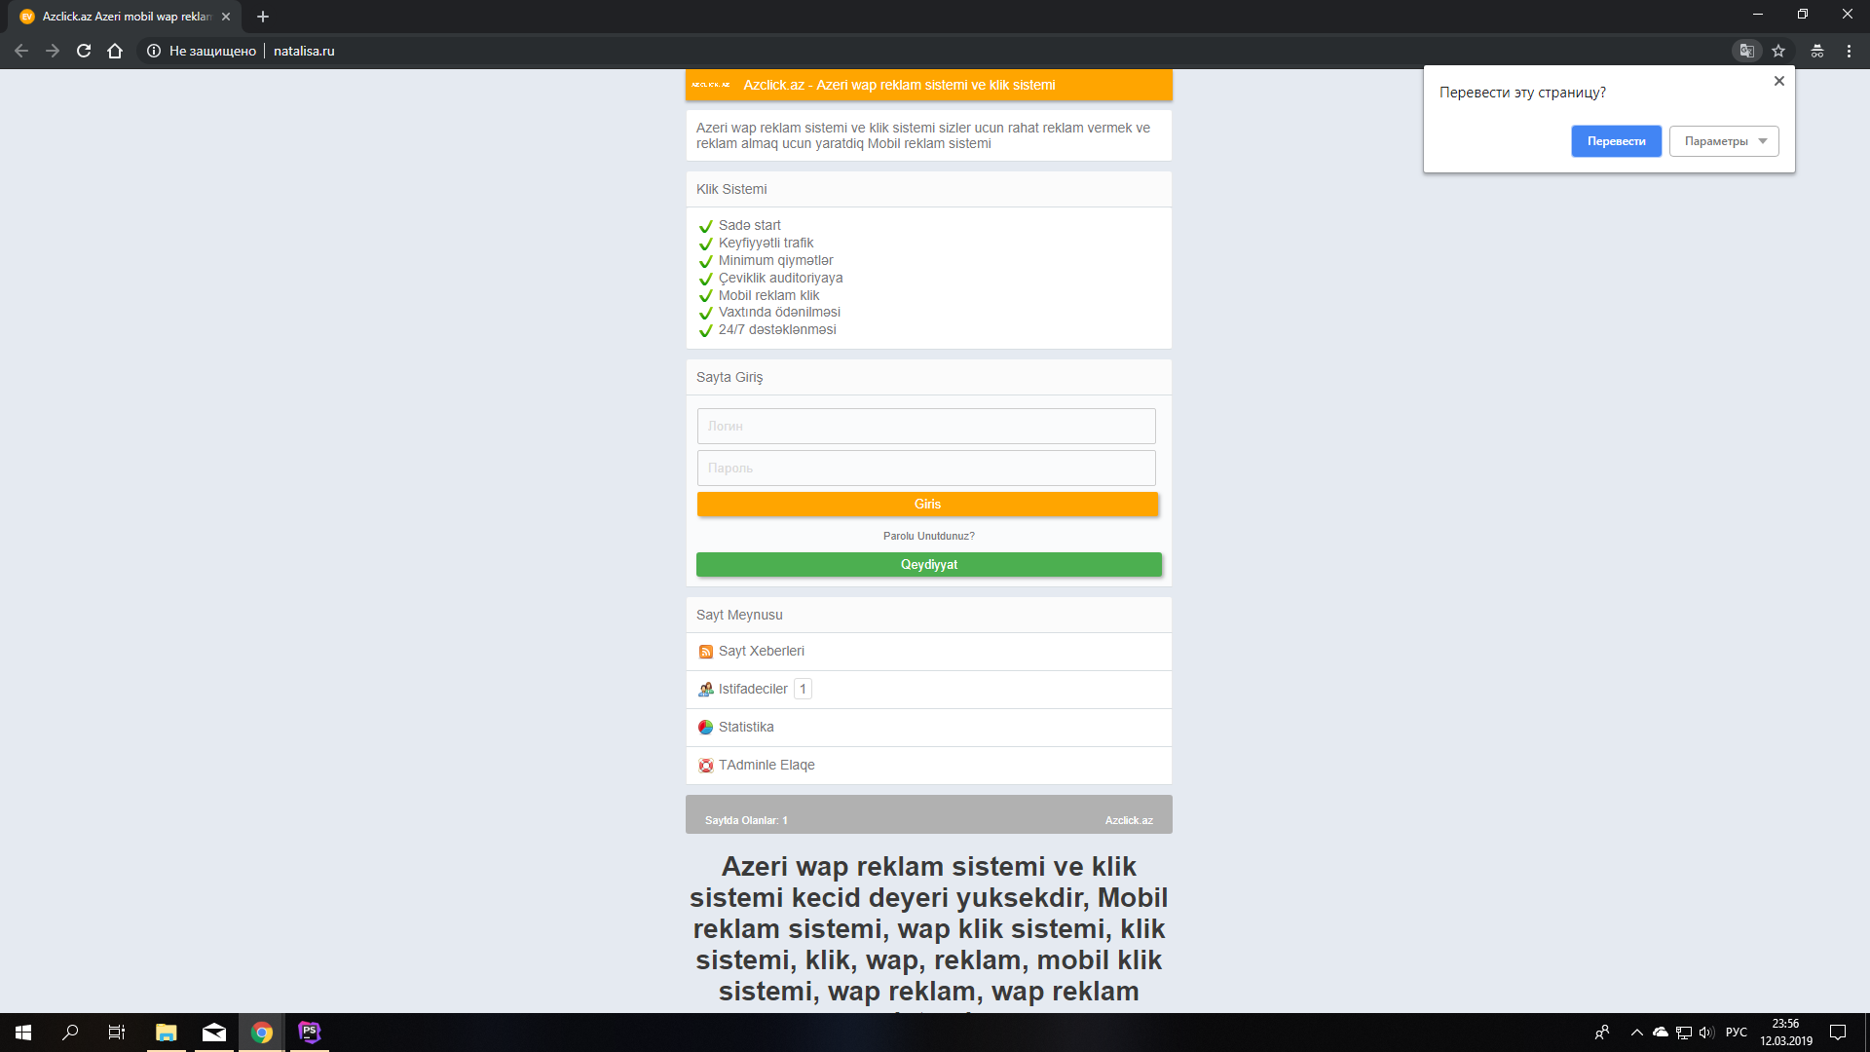1870x1052 pixels.
Task: Bookmark page with star icon
Action: [1778, 51]
